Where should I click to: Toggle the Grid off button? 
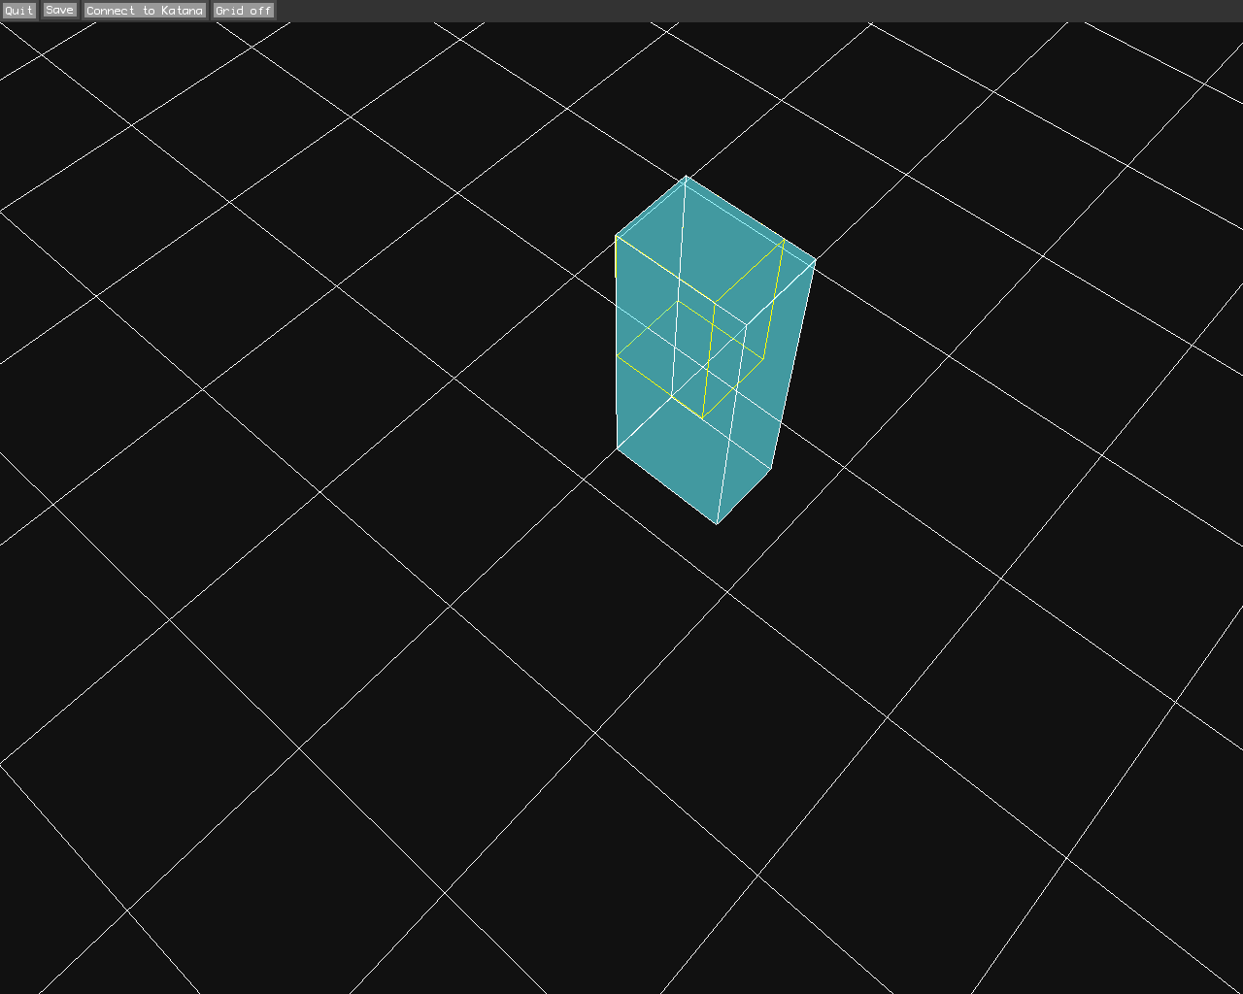point(244,11)
